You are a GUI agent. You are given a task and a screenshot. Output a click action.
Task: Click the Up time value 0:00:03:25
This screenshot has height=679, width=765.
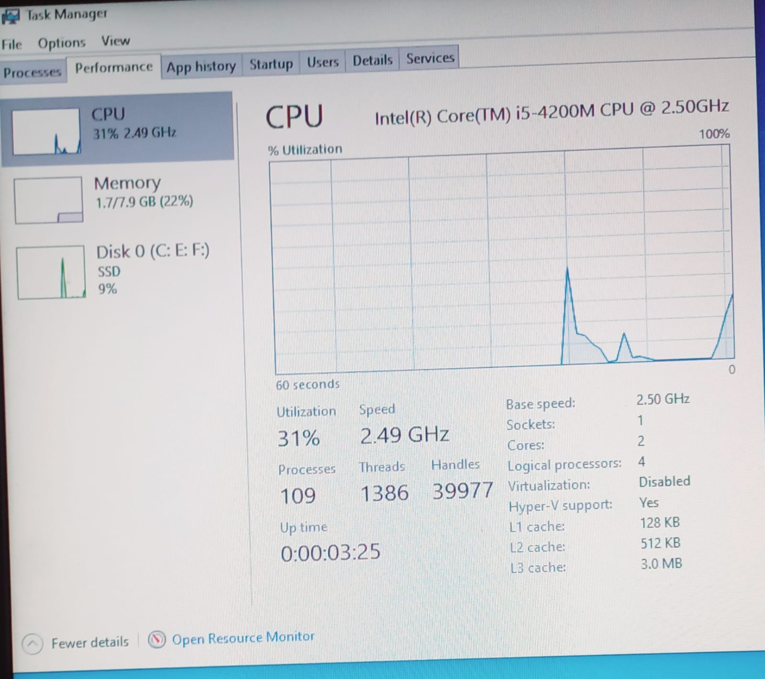click(330, 552)
